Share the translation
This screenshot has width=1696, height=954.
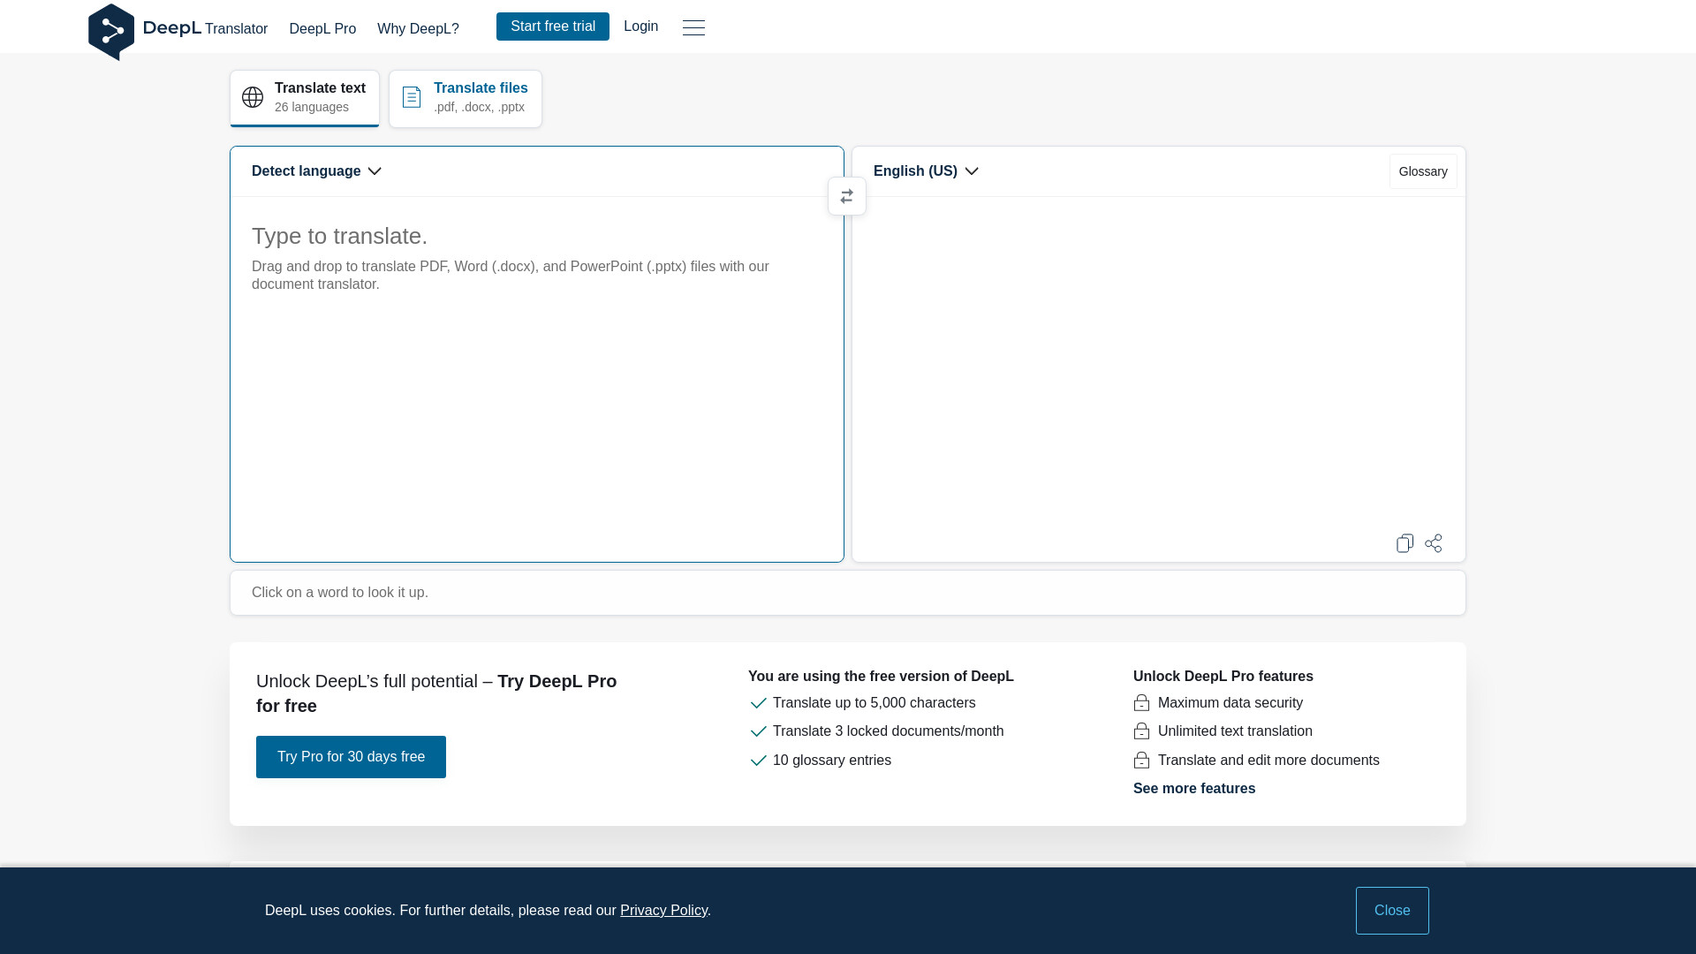coord(1434,543)
